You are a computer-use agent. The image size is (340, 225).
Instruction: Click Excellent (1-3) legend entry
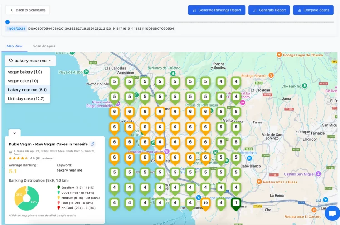pos(76,187)
